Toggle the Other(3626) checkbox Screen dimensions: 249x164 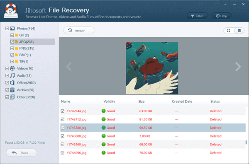pyautogui.click(x=7, y=97)
